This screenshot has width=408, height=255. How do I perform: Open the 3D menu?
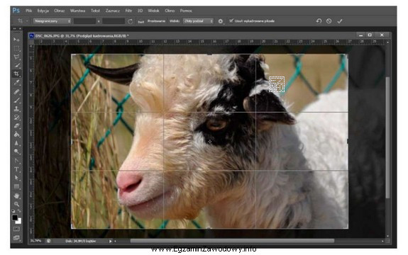(140, 11)
